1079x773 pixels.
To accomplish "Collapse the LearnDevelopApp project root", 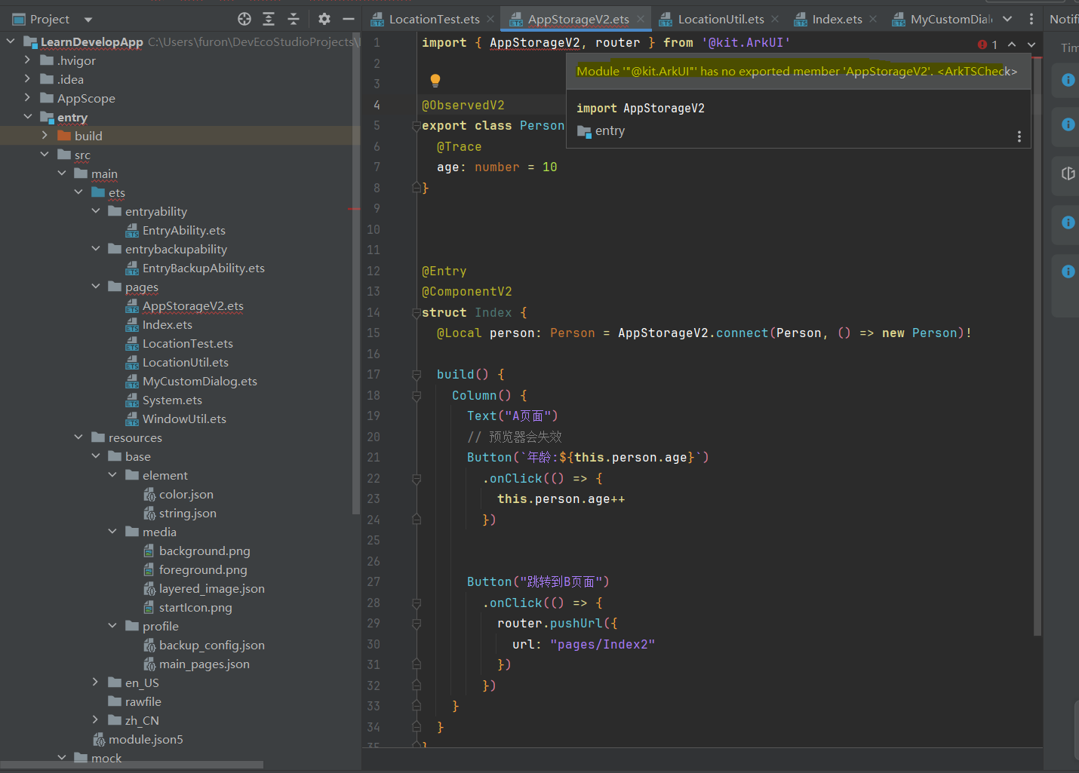I will coord(11,41).
